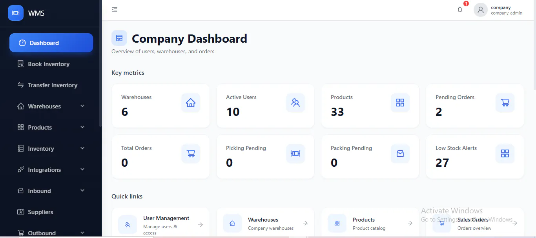The image size is (536, 238).
Task: Click the Quick links heading
Action: click(127, 197)
